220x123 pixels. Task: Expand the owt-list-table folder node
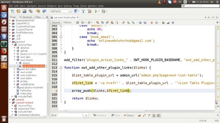coord(14,69)
